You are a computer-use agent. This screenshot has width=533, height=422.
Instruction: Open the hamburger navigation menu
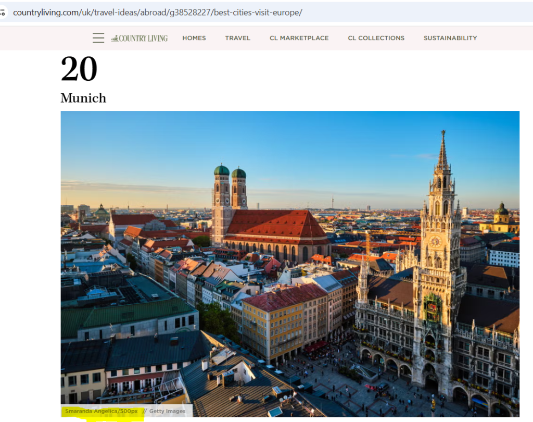pos(98,38)
